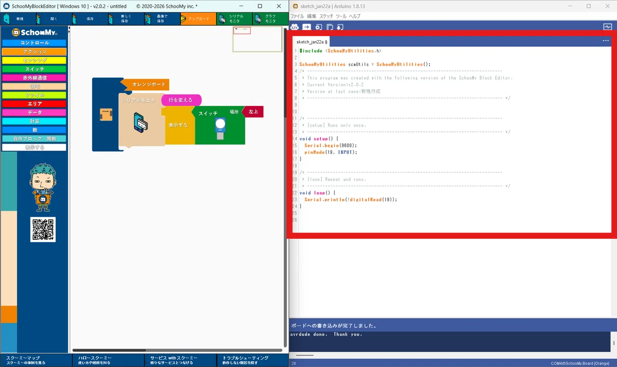Click the white 表示する sidebar button
617x367 pixels.
(x=34, y=148)
